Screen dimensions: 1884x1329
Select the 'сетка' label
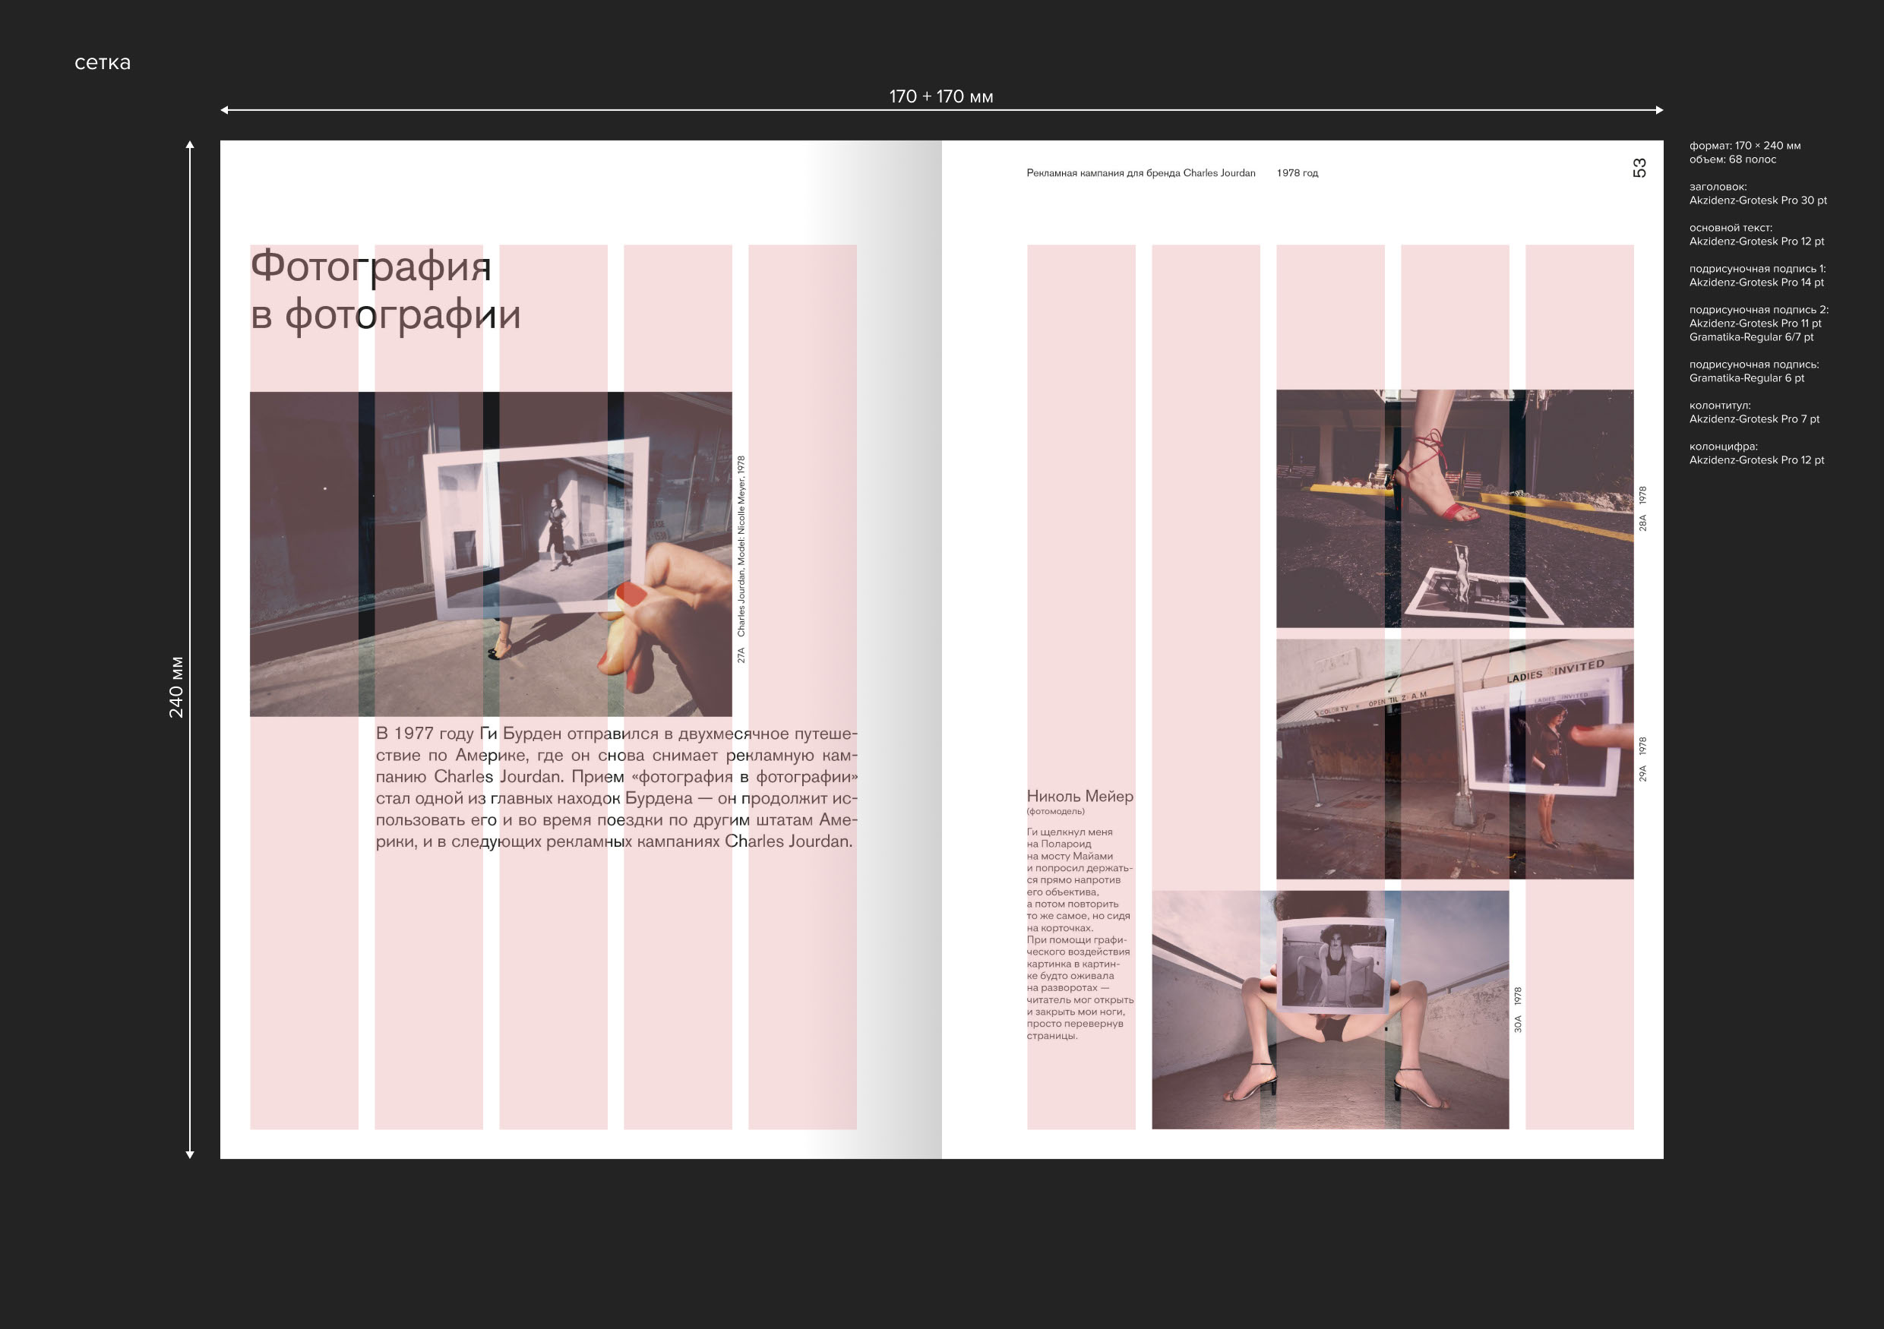(x=103, y=63)
